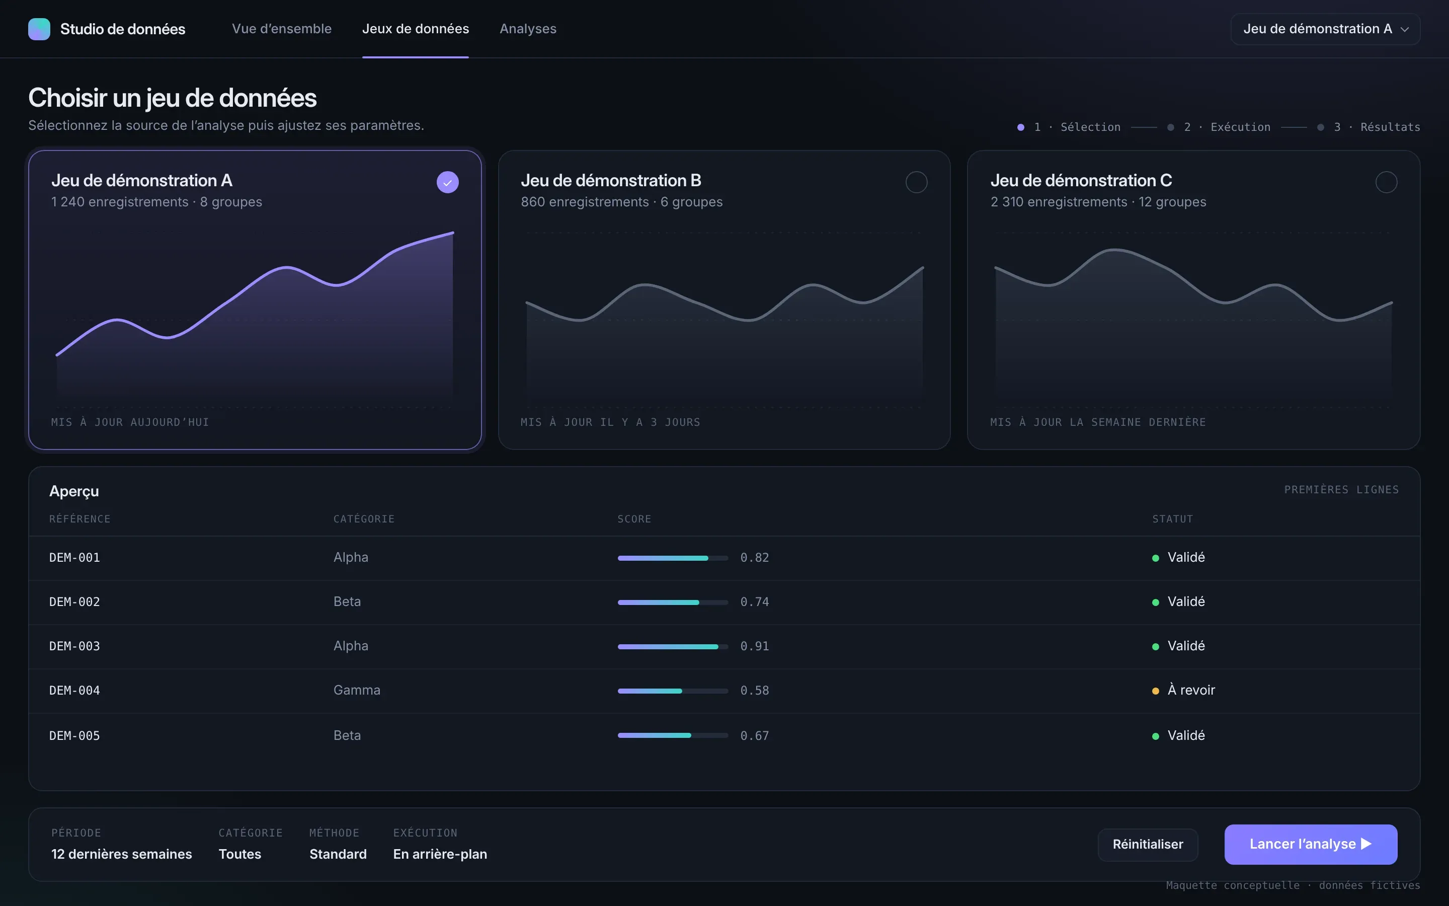Change the Méthode Standard setting
The width and height of the screenshot is (1449, 906).
tap(338, 844)
